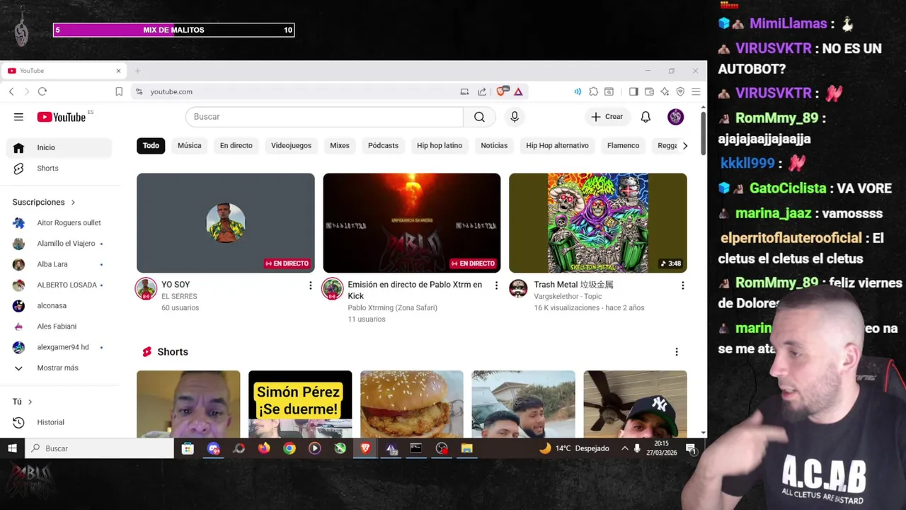Select the Música filter chip
The image size is (906, 510).
coord(189,145)
